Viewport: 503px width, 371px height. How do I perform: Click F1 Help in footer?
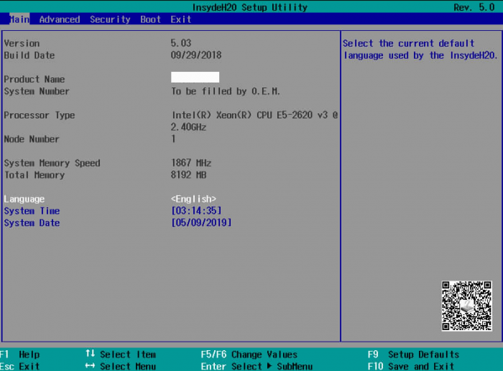click(x=20, y=354)
